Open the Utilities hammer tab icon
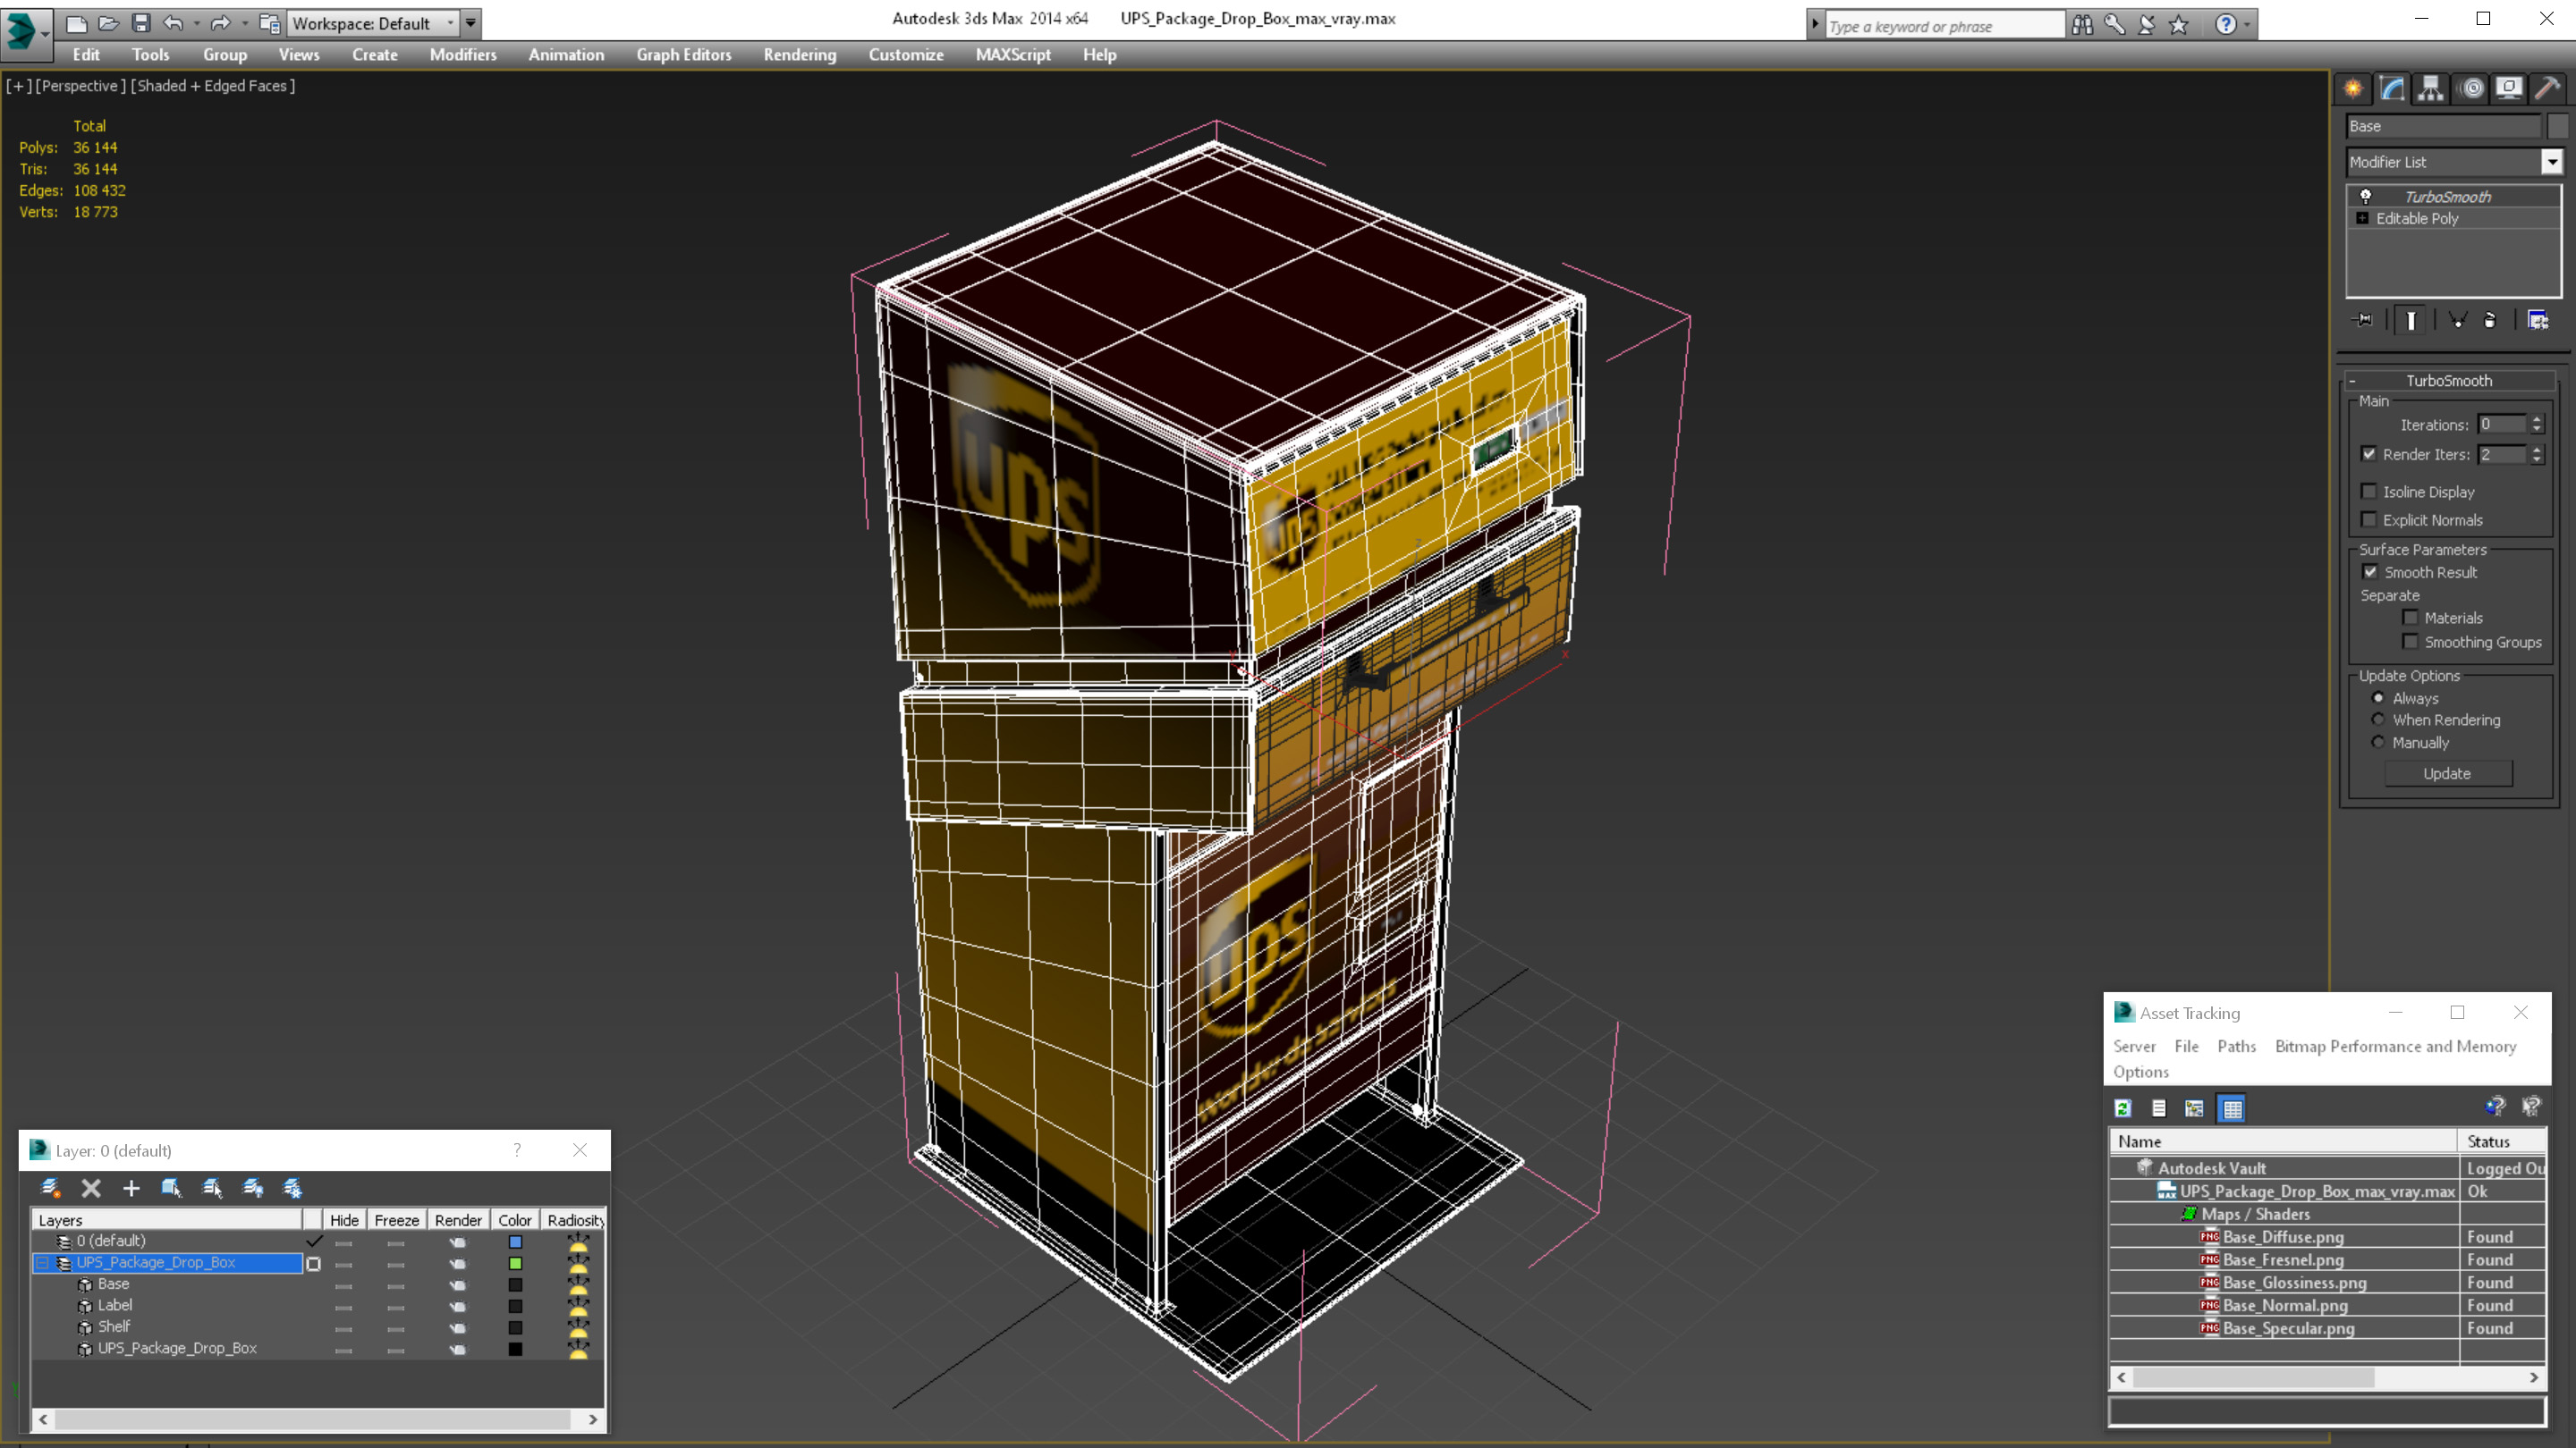The width and height of the screenshot is (2576, 1448). click(2548, 89)
